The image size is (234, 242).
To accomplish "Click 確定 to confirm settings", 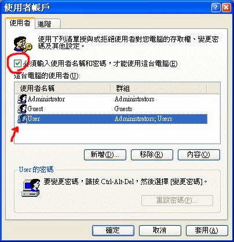I will click(113, 230).
